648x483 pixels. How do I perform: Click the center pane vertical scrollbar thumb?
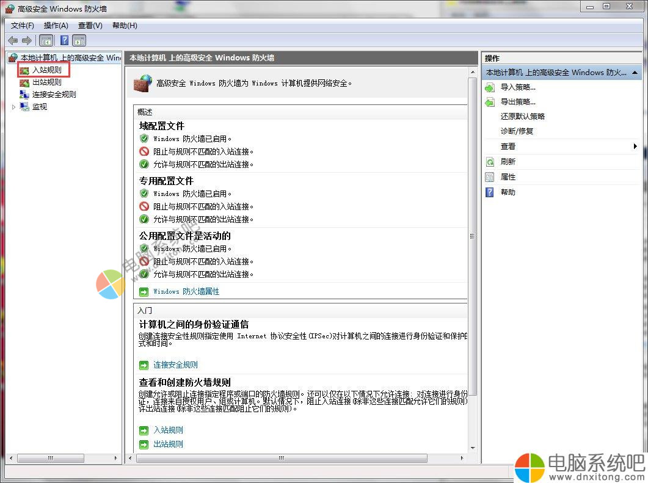click(472, 237)
